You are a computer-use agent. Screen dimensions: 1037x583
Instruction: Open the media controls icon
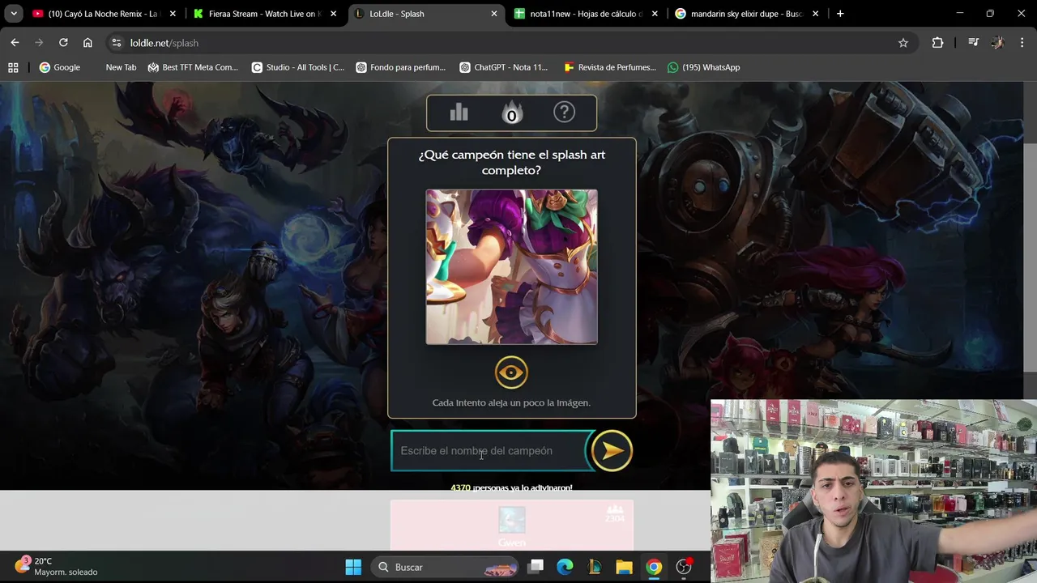[x=974, y=43]
